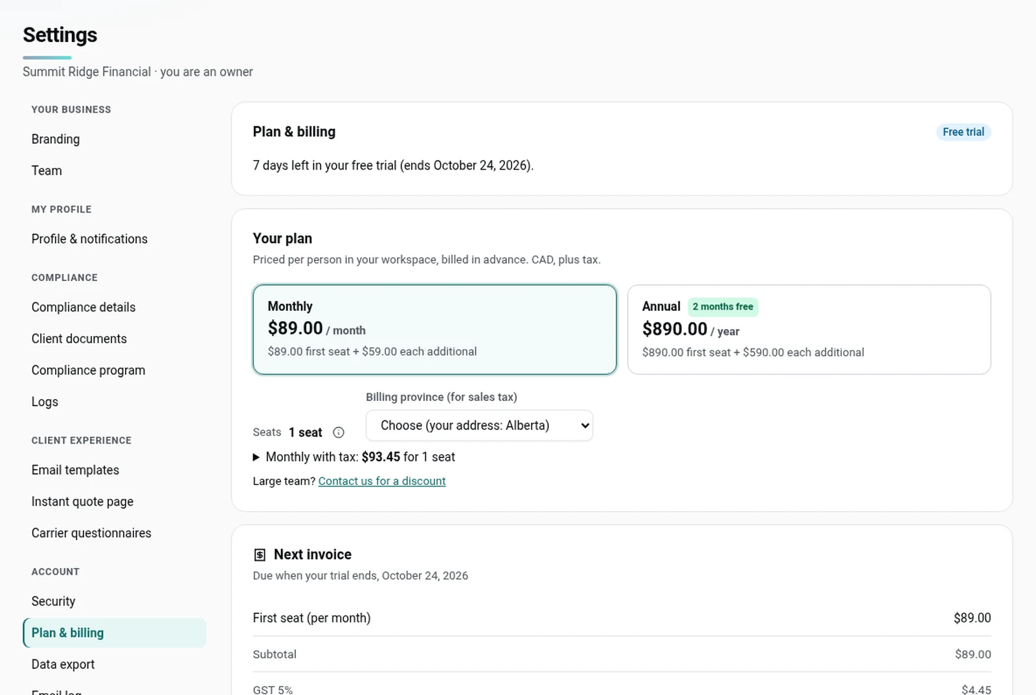Click the Next invoice receipt icon
The width and height of the screenshot is (1036, 695).
pyautogui.click(x=260, y=555)
